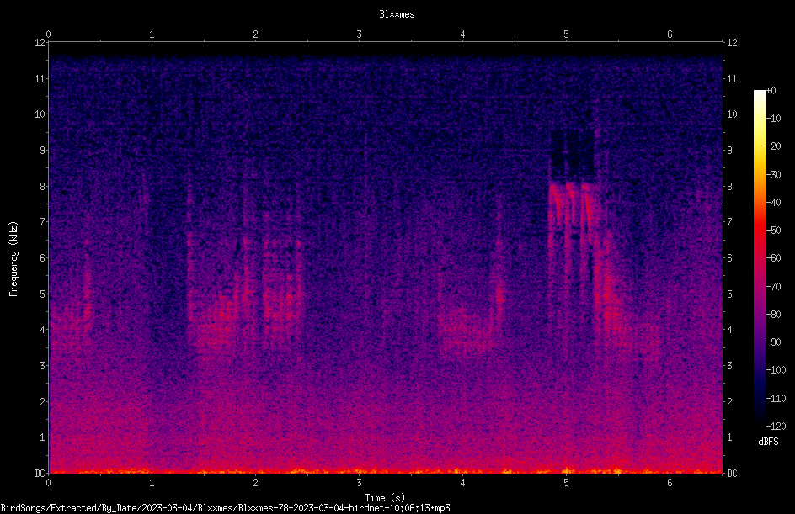Click the DC label on left axis
Image resolution: width=795 pixels, height=514 pixels.
coord(40,473)
